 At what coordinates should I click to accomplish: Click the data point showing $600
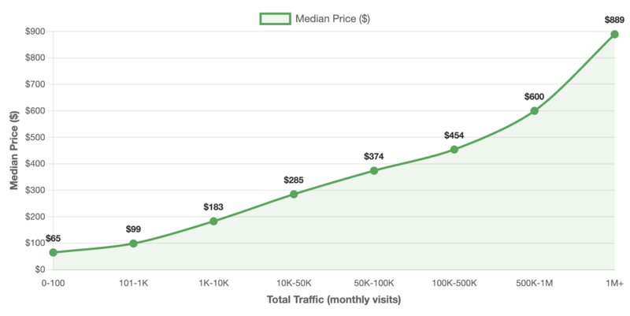pos(535,110)
